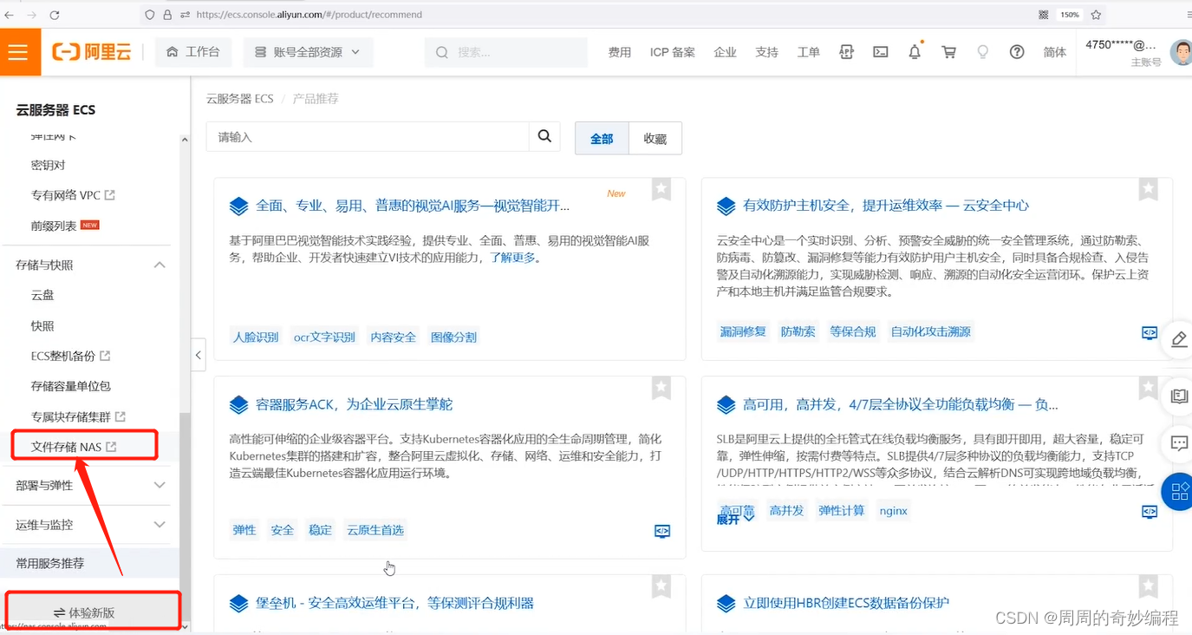Viewport: 1192px width, 635px height.
Task: Click sidebar scroll up arrow
Action: point(184,139)
